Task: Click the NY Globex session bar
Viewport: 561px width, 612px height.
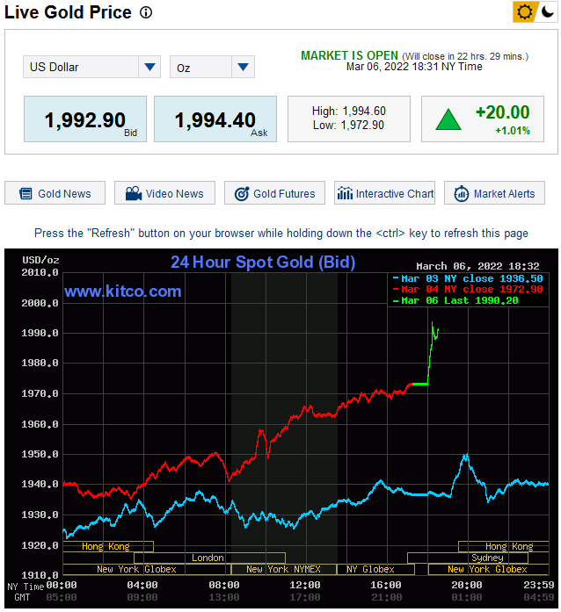Action: coord(375,570)
